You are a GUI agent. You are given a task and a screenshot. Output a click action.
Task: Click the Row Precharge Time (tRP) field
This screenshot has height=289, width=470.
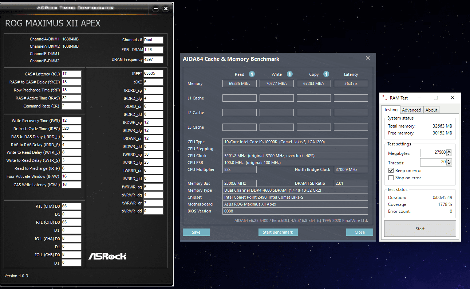[x=71, y=90]
